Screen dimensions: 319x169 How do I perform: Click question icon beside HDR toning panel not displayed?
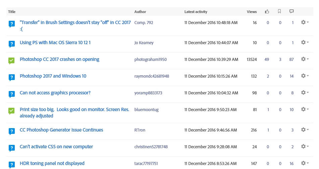pyautogui.click(x=12, y=165)
